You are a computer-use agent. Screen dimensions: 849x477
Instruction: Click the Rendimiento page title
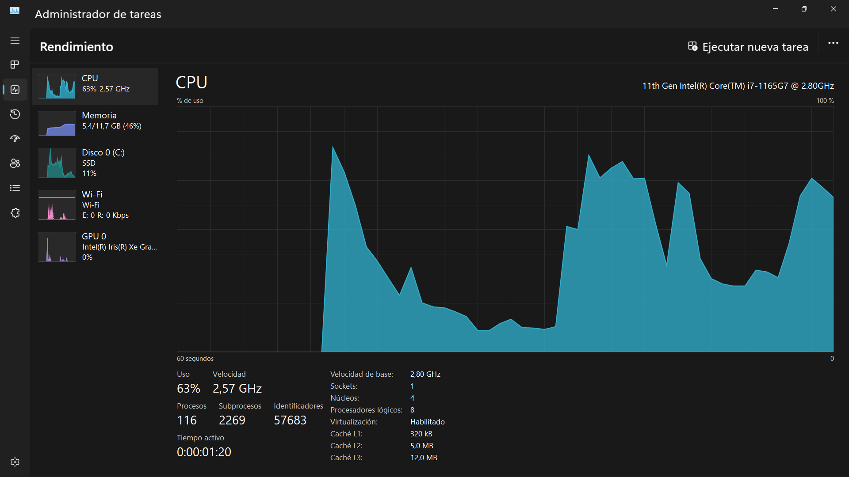(76, 47)
